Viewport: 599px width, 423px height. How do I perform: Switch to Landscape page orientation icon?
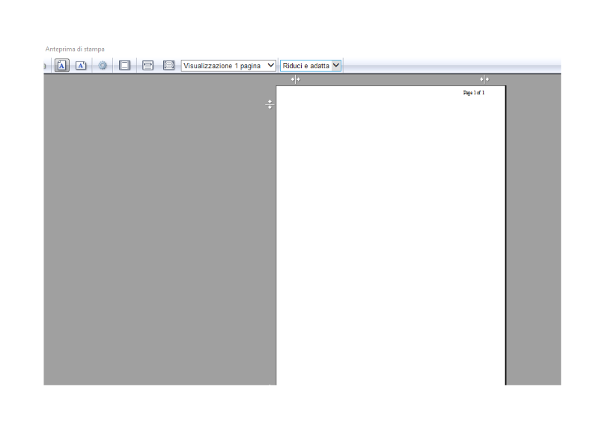tap(81, 65)
